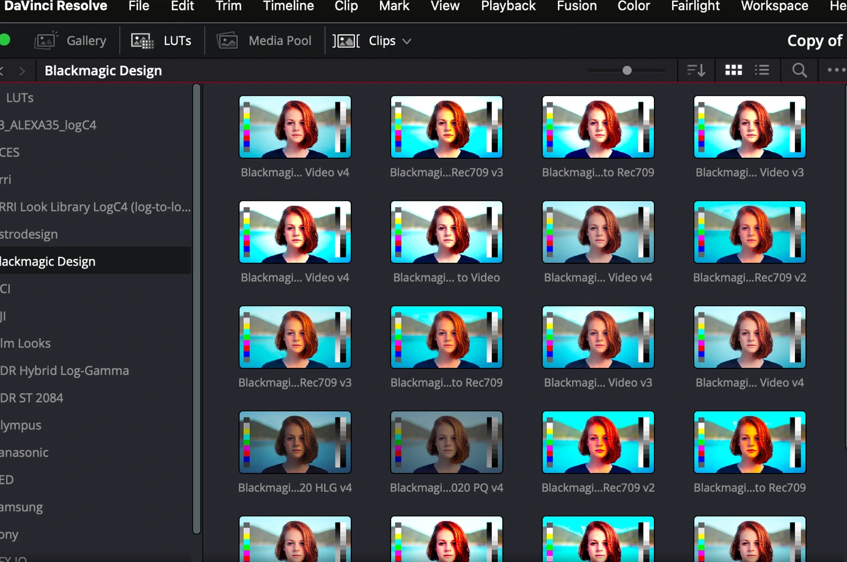Open the three-dot options menu

835,70
